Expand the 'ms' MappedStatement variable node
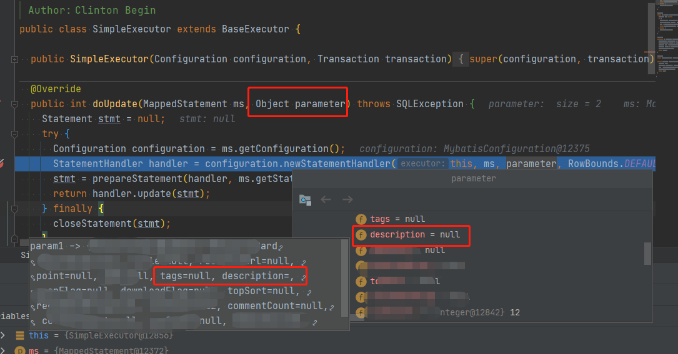Image resolution: width=678 pixels, height=354 pixels. [4, 351]
